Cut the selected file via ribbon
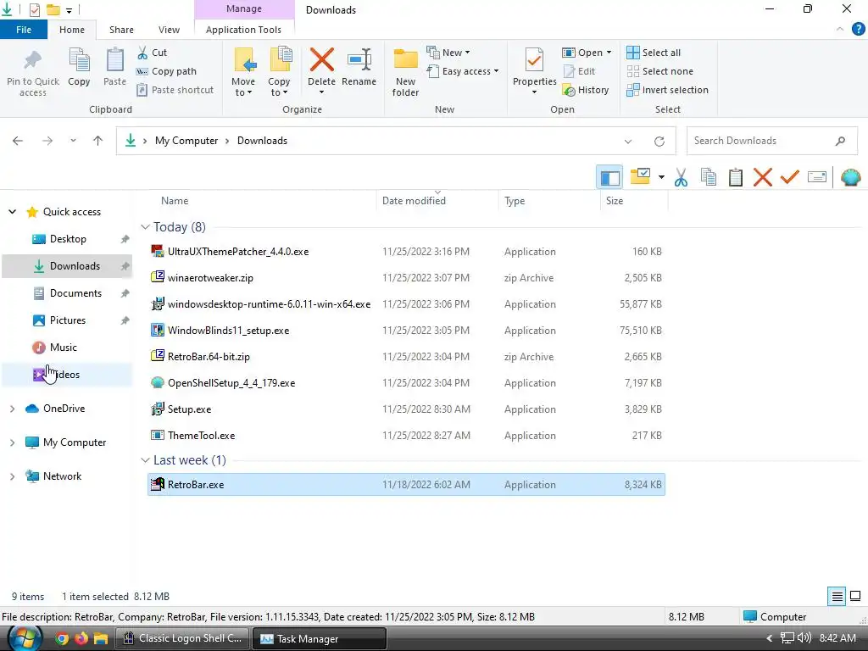The height and width of the screenshot is (651, 868). [153, 53]
